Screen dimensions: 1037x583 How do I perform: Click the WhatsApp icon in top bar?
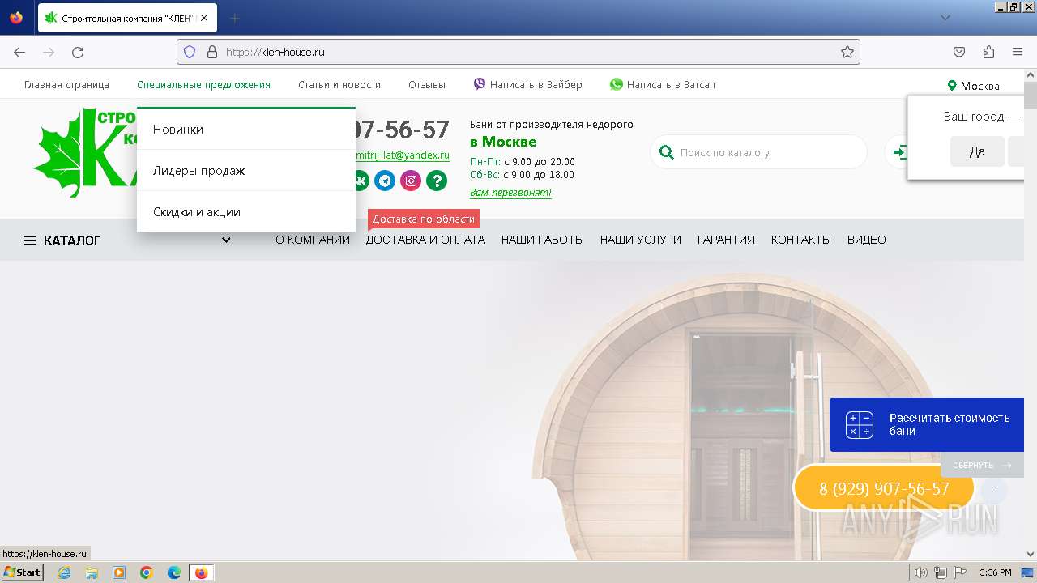[617, 84]
